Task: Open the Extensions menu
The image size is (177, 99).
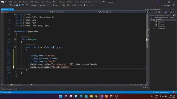Action: [x=62, y=2]
